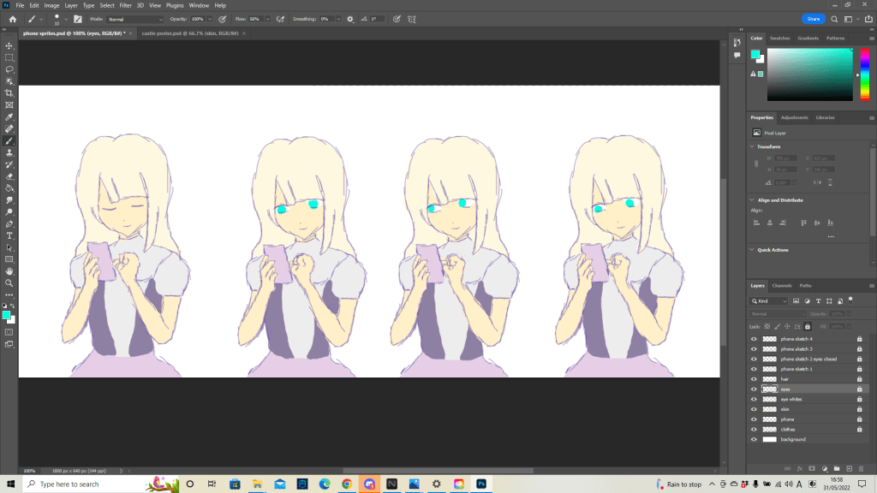
Task: Expand the Opacity dropdown arrow in options bar
Action: point(211,18)
